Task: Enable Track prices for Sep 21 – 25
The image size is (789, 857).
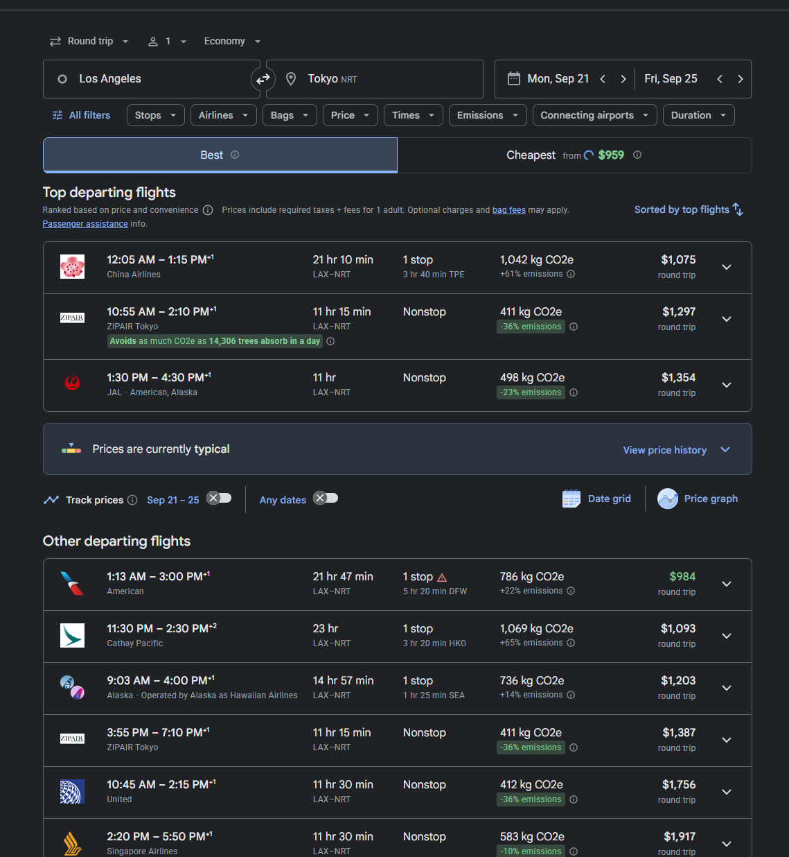Action: click(219, 498)
